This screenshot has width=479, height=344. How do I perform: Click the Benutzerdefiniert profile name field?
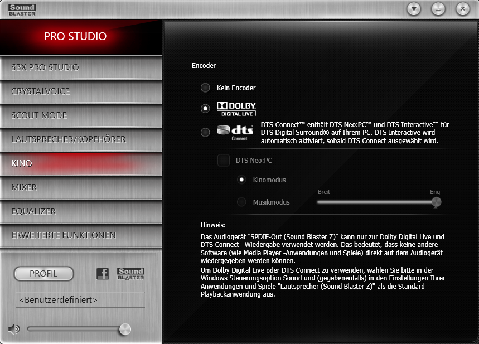click(80, 300)
